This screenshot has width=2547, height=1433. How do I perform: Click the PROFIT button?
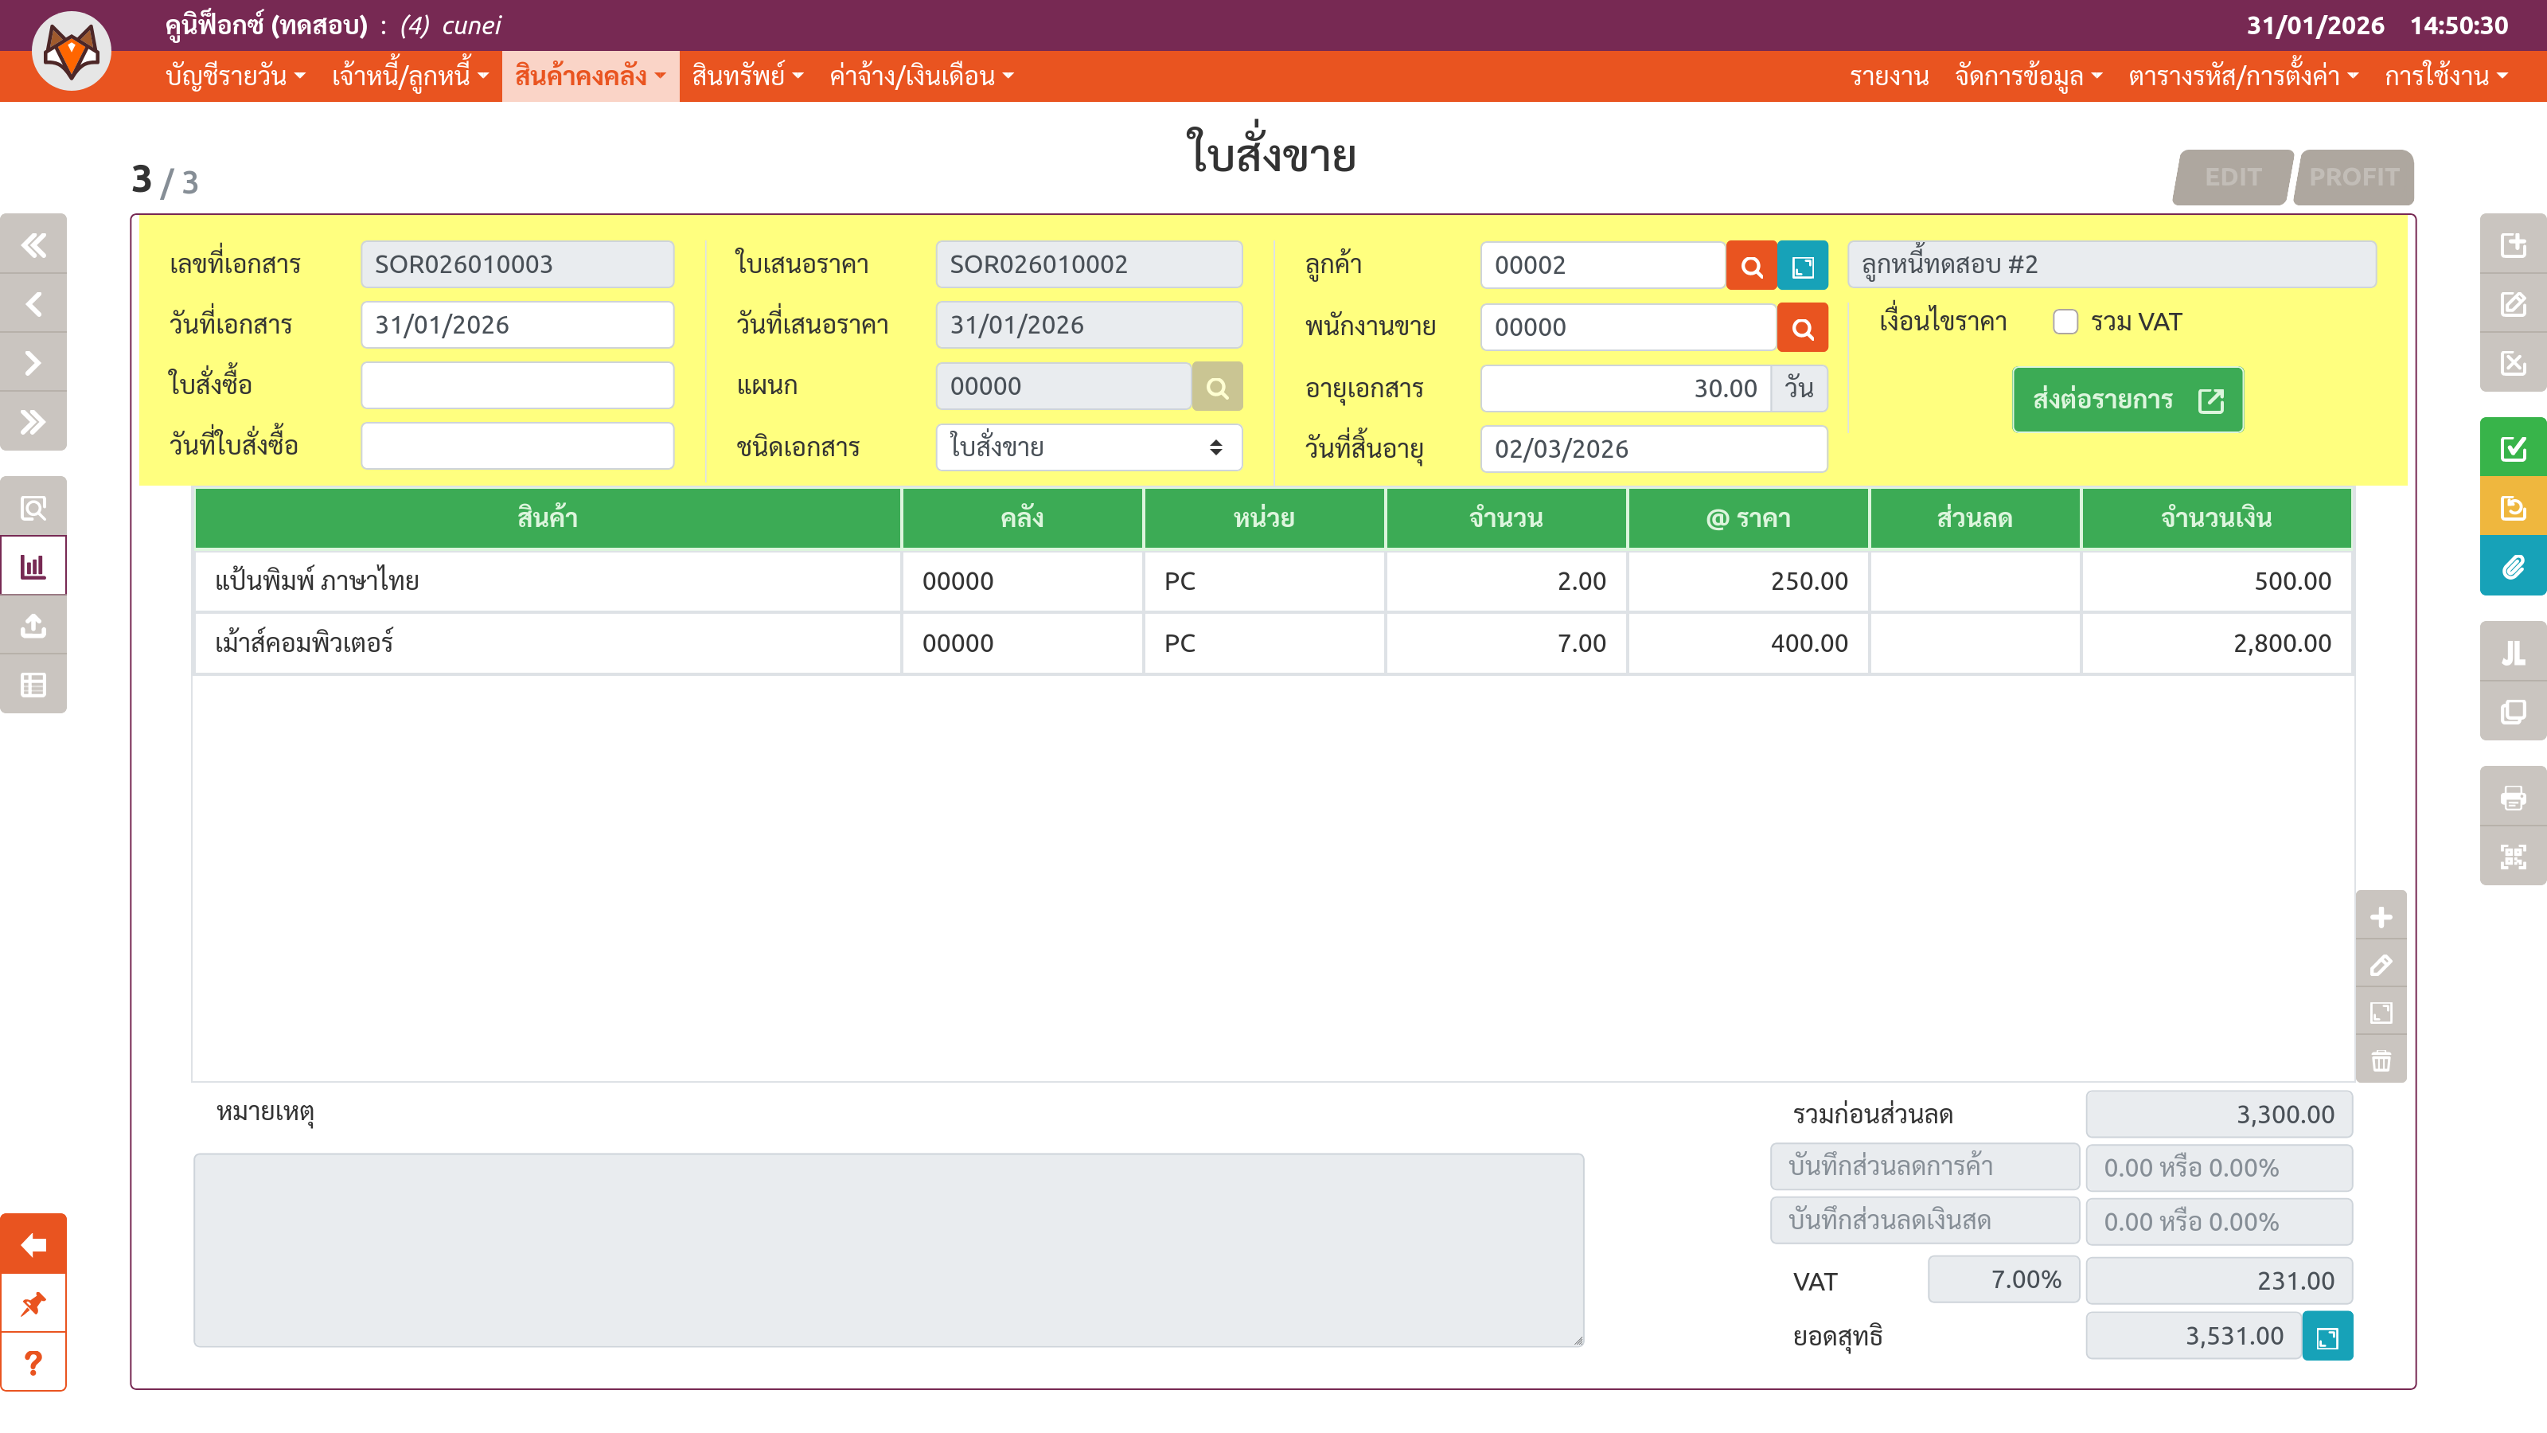(x=2354, y=177)
